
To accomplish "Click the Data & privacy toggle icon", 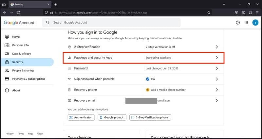I will [7, 54].
